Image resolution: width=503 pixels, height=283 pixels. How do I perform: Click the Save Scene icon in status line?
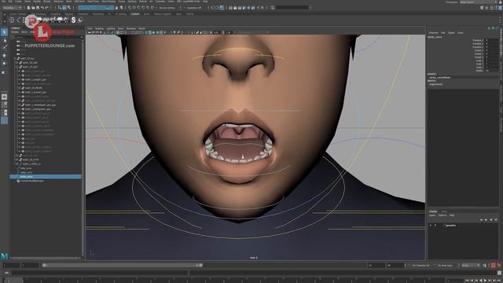click(x=38, y=7)
